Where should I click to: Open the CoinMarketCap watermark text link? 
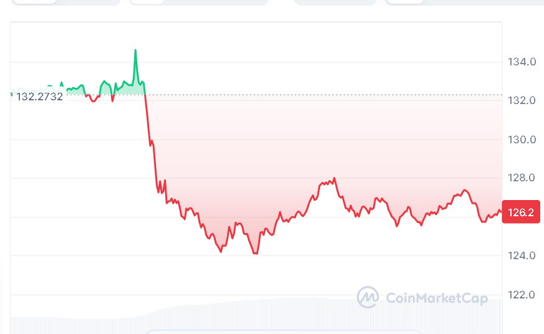tap(436, 298)
